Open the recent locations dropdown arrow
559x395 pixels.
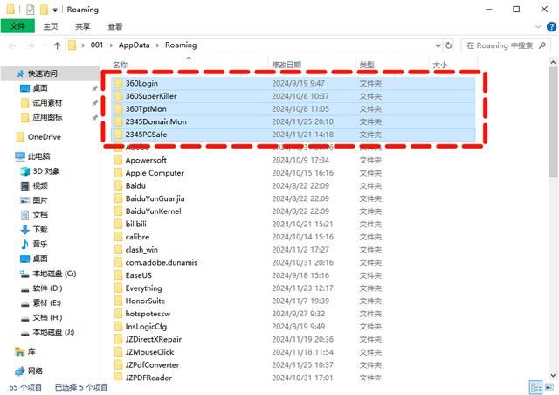click(43, 45)
